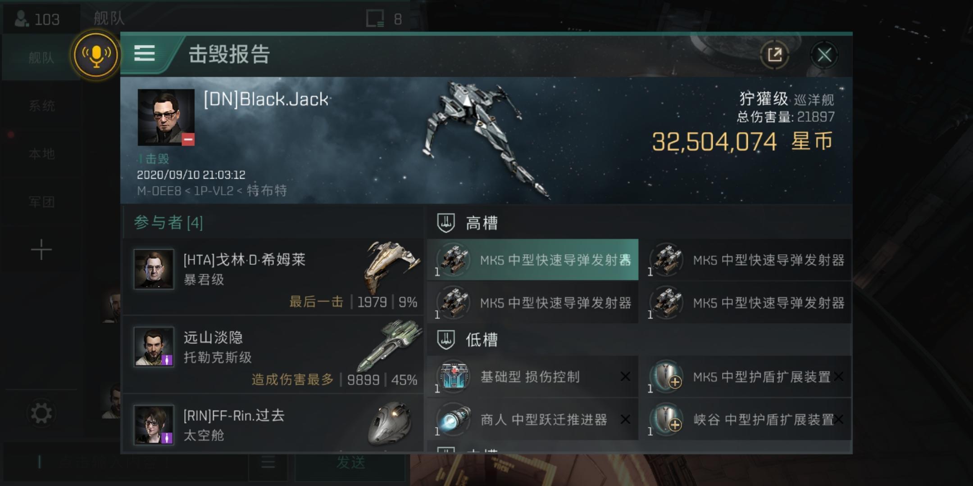Viewport: 973px width, 486px height.
Task: Toggle the voice chat microphone button
Action: pyautogui.click(x=96, y=55)
